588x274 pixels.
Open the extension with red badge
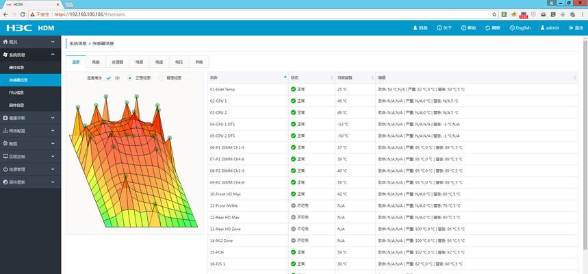point(524,14)
